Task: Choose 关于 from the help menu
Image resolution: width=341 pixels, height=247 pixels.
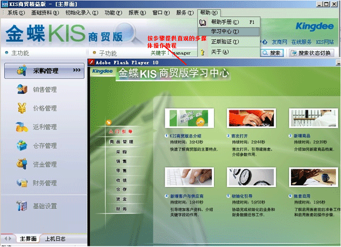Action: point(229,52)
